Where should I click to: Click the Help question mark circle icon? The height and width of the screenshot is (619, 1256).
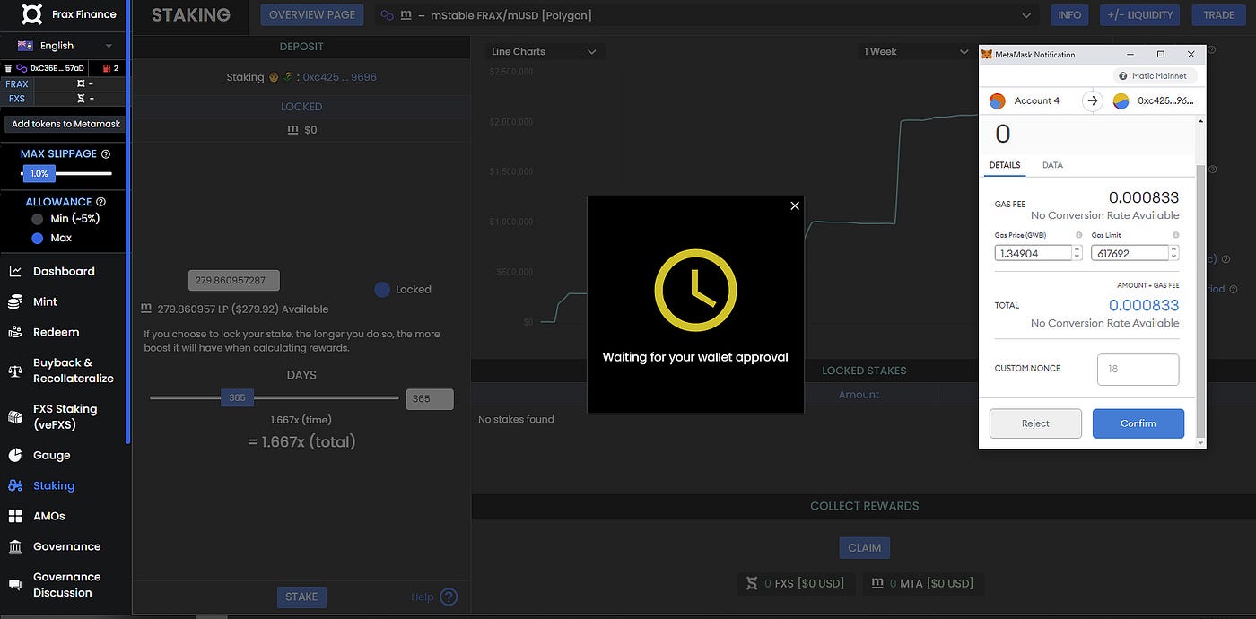click(449, 597)
